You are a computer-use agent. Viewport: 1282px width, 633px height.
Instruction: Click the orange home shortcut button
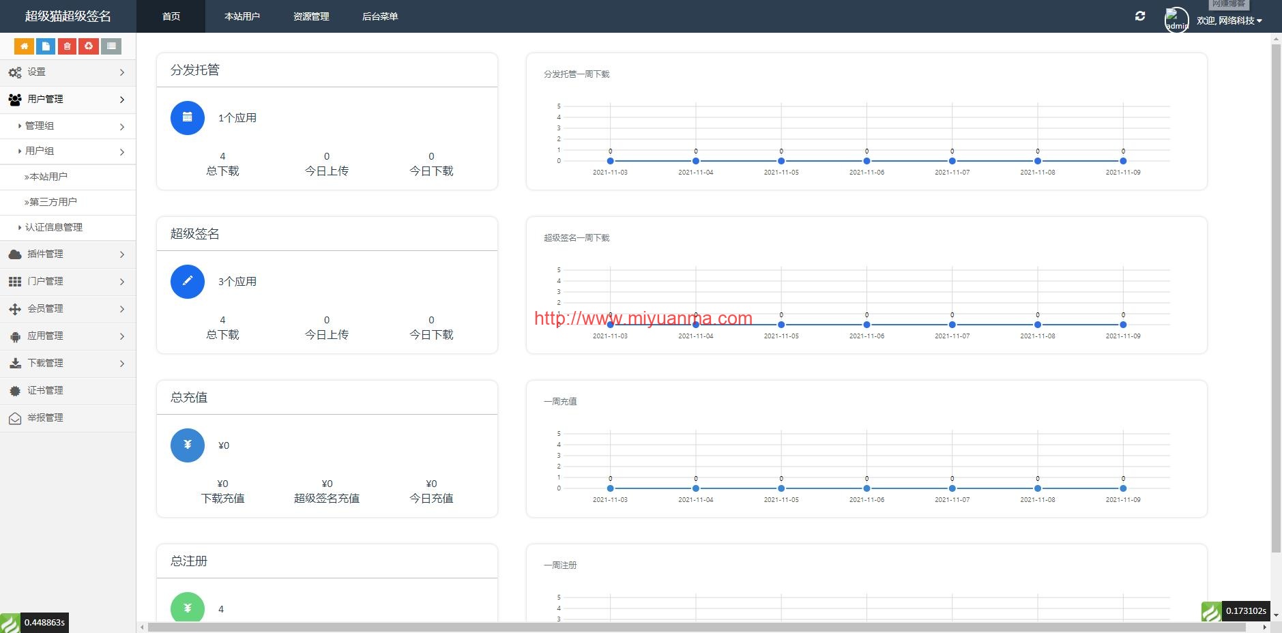[25, 46]
